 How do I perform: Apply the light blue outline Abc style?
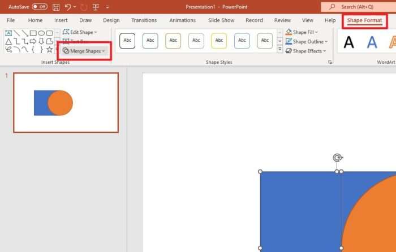242,40
